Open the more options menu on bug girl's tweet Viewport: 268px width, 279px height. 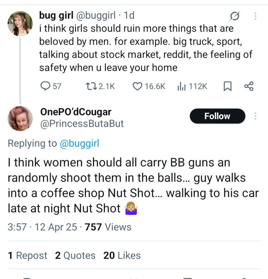pos(255,16)
